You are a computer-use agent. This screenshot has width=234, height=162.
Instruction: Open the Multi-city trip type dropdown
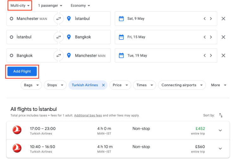click(20, 6)
